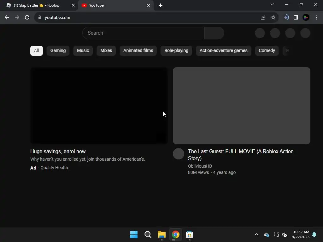Screen dimensions: 323x242
Task: Click the OneDrive cloud tray icon
Action: [x=266, y=234]
